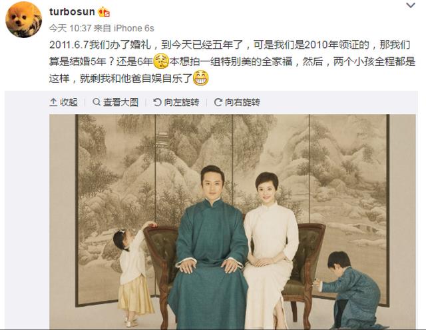Viewport: 426px width, 330px height.
Task: Click the counterclockwise rotate icon
Action: [157, 102]
